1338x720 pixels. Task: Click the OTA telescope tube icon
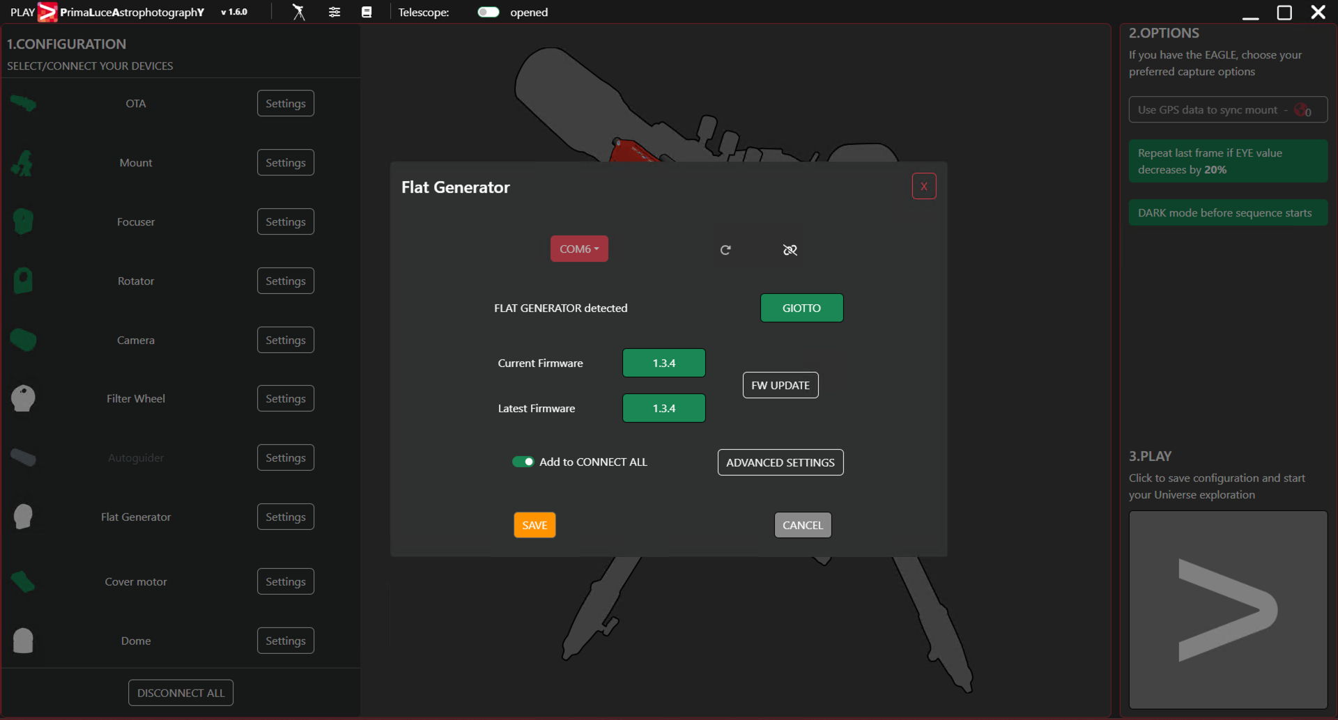point(23,104)
